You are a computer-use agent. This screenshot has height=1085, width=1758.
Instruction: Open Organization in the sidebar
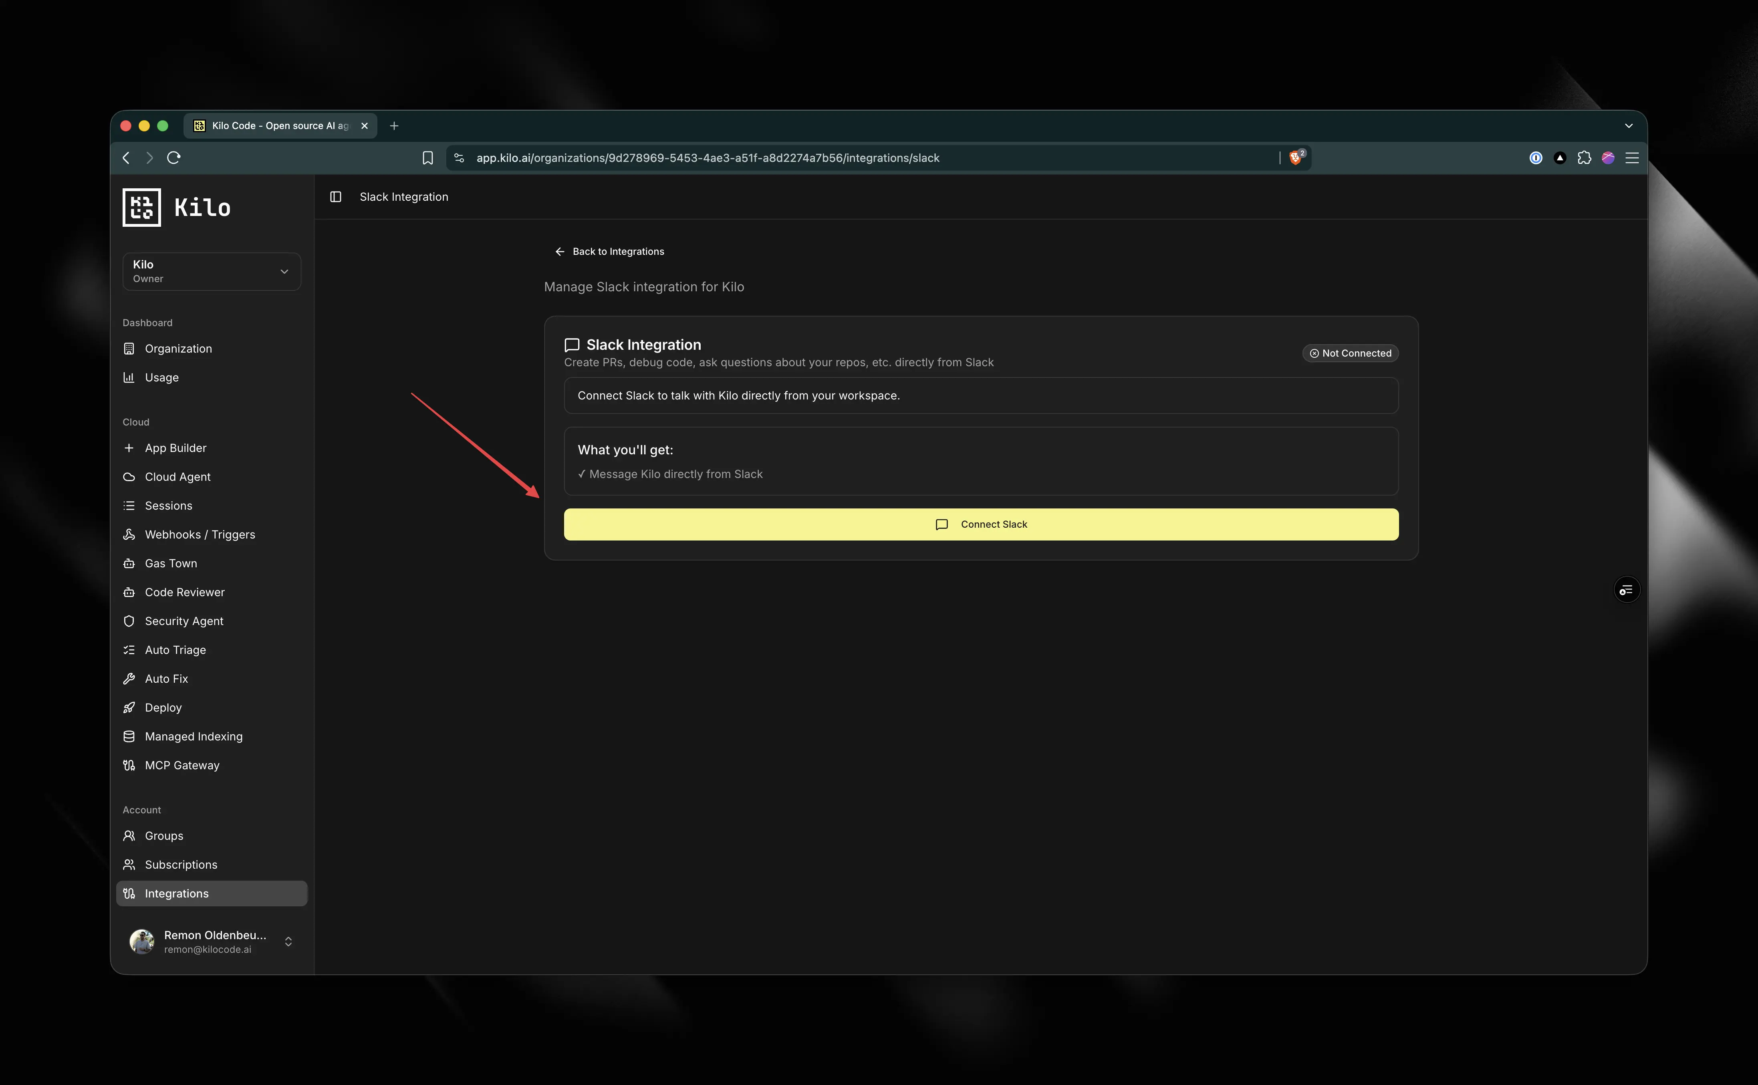212,349
